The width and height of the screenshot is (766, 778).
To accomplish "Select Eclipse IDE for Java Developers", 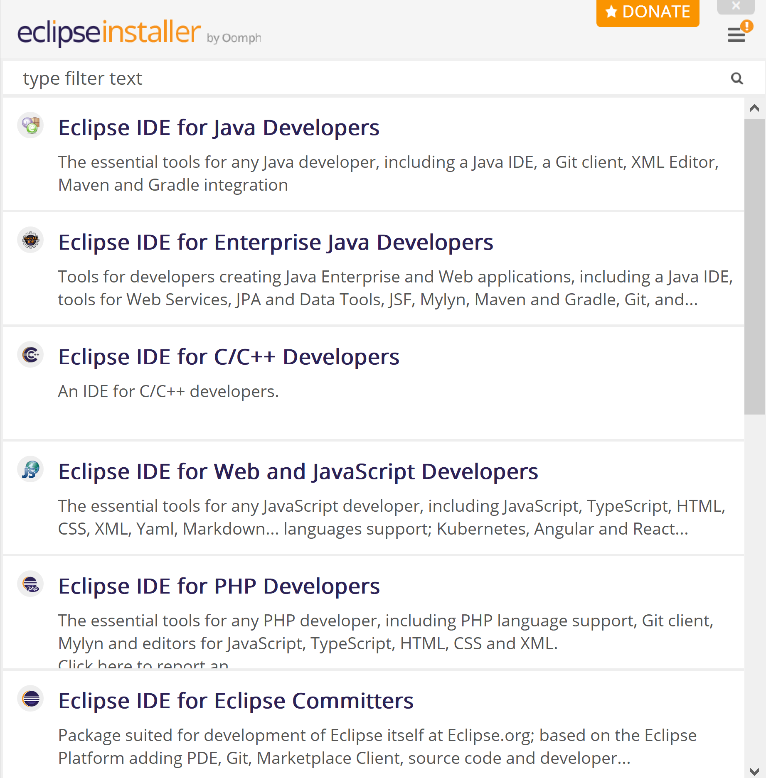I will (373, 154).
